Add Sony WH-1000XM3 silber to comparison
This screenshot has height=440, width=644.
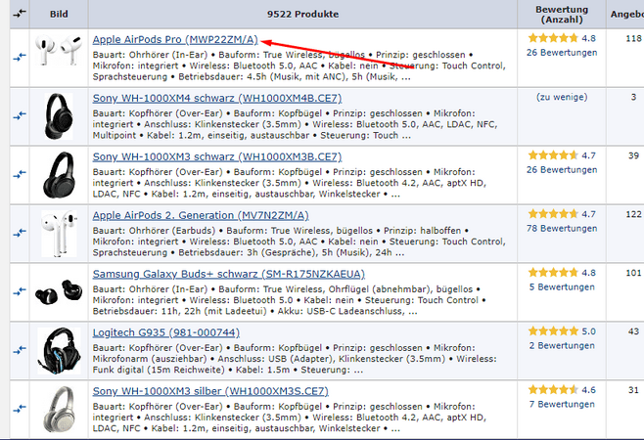click(20, 409)
